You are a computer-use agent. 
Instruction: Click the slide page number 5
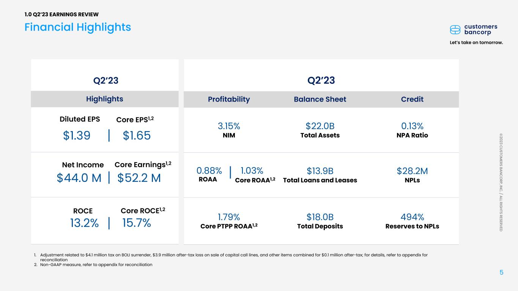(501, 272)
